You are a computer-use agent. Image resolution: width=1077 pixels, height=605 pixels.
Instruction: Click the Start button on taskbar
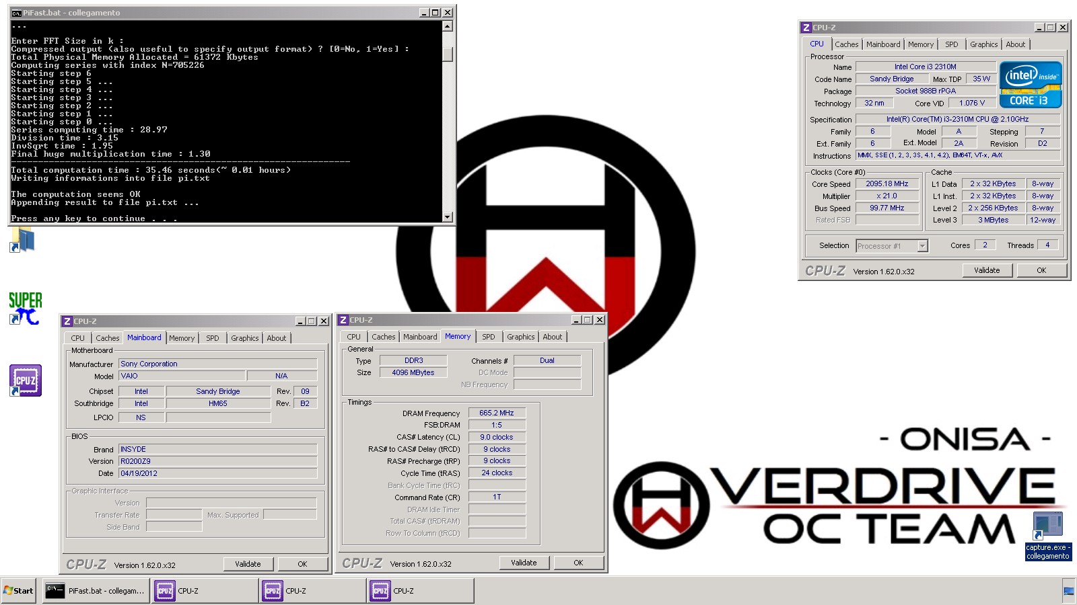(x=19, y=591)
